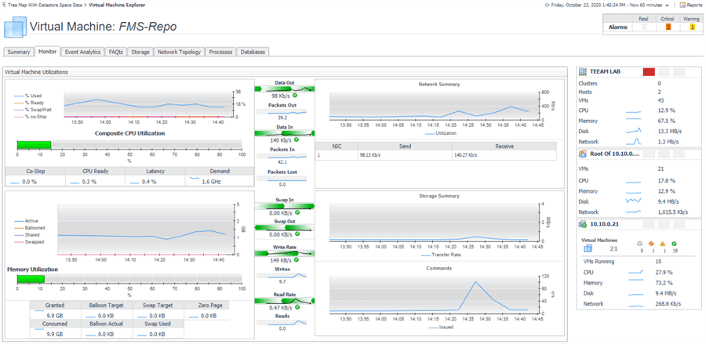Click the Writes sparkline above 9.7

pos(287,275)
